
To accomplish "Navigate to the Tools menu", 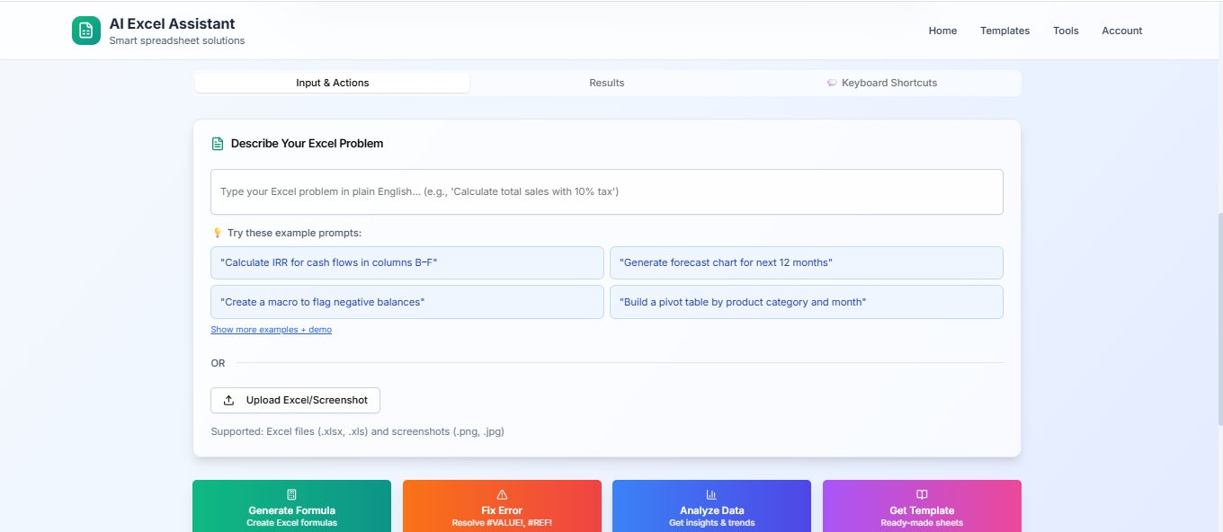I will click(1066, 30).
